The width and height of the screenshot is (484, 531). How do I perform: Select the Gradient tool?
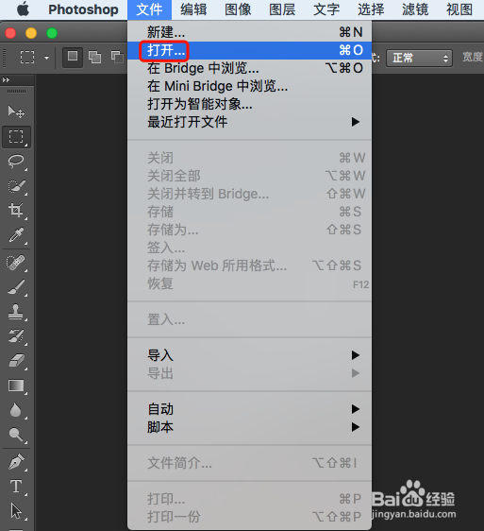[x=16, y=385]
